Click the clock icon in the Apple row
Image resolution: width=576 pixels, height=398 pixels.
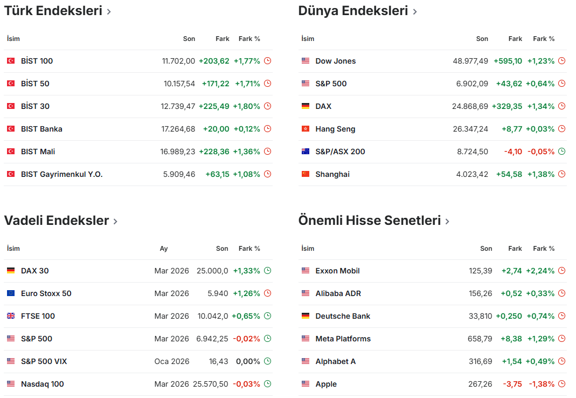click(x=561, y=384)
